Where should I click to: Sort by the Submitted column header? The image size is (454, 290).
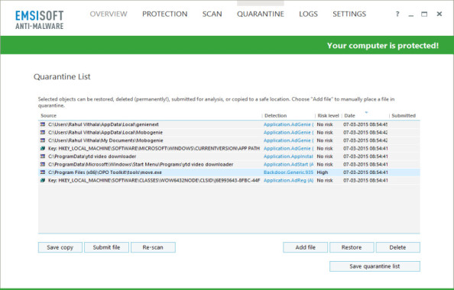coord(404,116)
